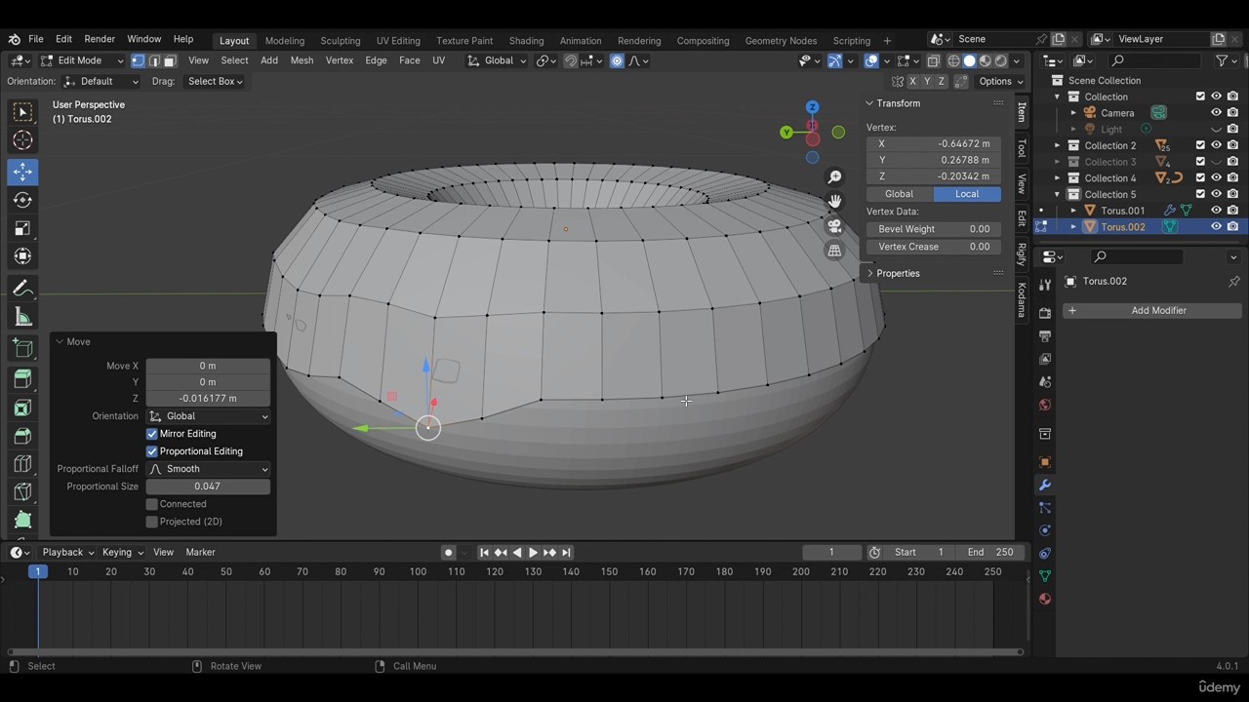The height and width of the screenshot is (702, 1249).
Task: Open the Vertex menu
Action: 339,60
